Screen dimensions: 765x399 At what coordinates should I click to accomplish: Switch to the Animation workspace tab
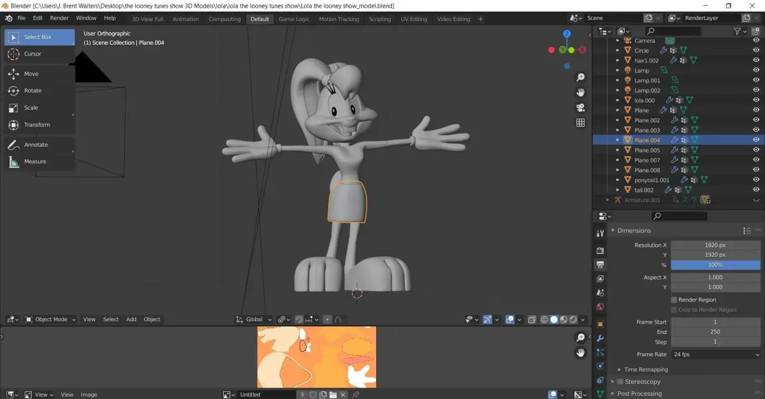coord(186,19)
